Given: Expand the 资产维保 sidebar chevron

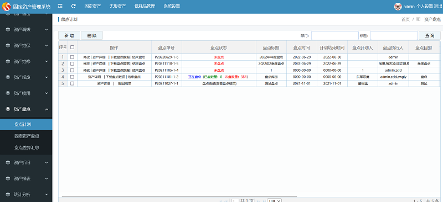Looking at the screenshot, I should 47,45.
